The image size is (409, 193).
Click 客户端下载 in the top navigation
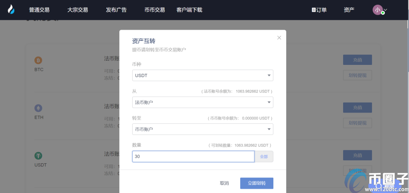click(x=189, y=9)
